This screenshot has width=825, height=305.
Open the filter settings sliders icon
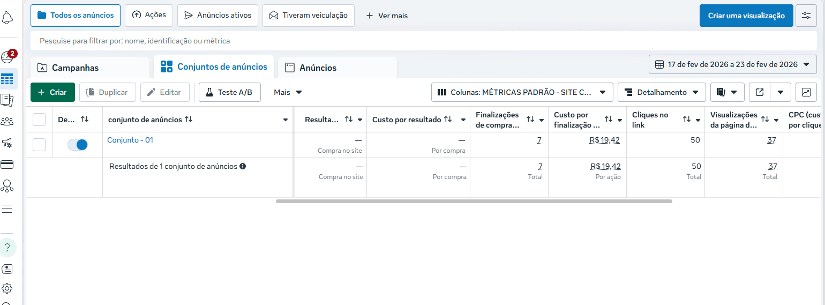806,16
